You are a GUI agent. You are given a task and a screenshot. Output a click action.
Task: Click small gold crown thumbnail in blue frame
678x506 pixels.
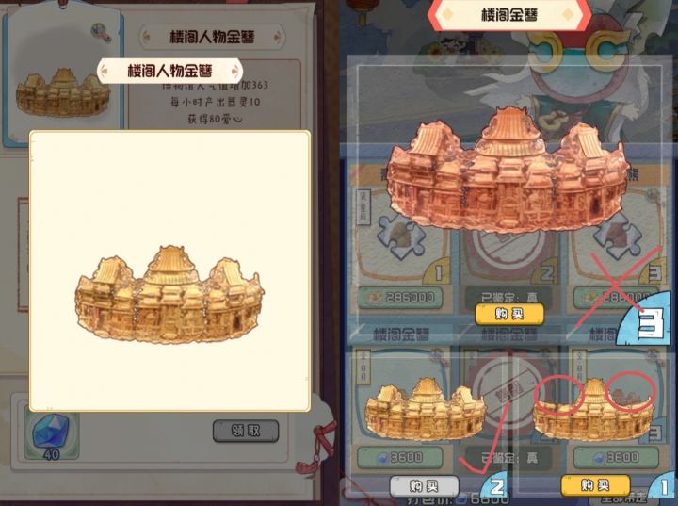pos(63,92)
